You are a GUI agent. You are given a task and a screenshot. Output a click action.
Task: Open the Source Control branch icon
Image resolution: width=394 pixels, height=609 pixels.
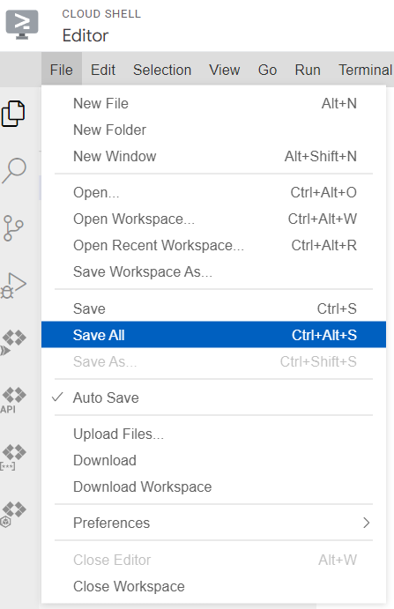[13, 228]
